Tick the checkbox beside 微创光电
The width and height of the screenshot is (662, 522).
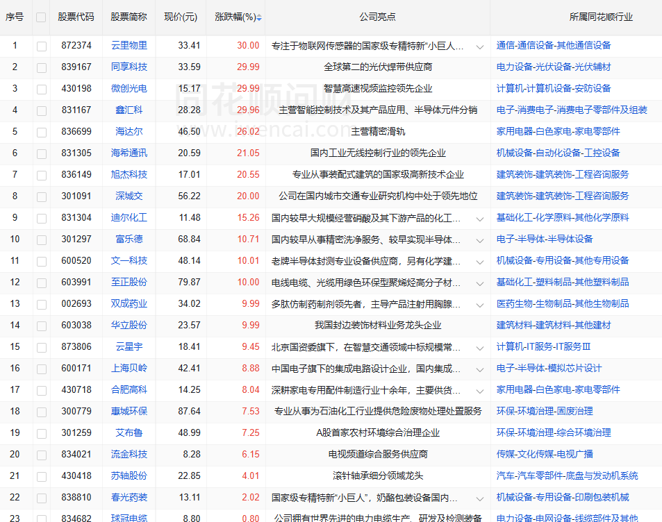tap(42, 89)
